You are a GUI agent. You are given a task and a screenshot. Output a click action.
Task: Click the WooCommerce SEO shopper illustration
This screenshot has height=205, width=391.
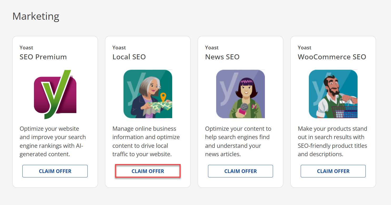333,94
